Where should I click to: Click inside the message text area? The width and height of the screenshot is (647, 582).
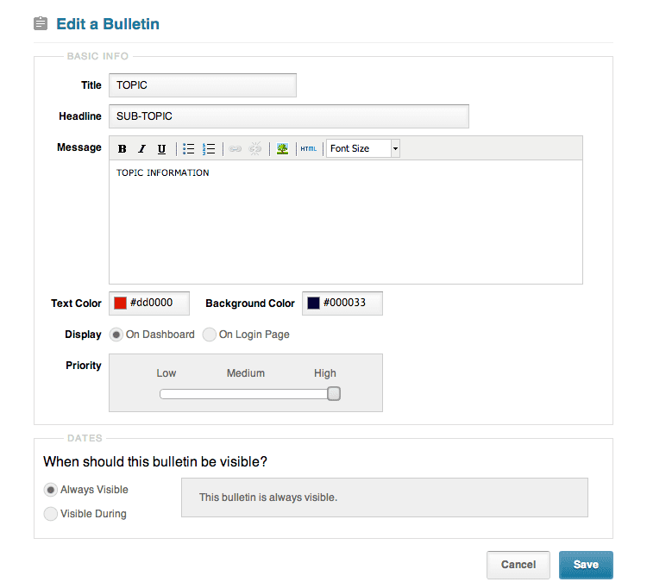click(346, 222)
